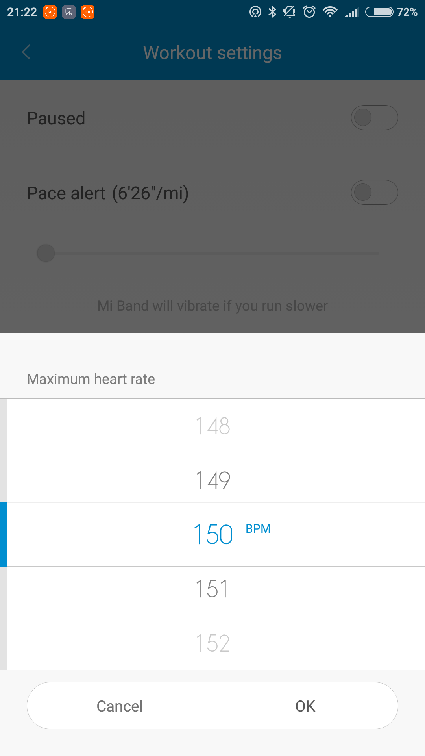Confirm maximum heart rate with OK

pyautogui.click(x=305, y=706)
